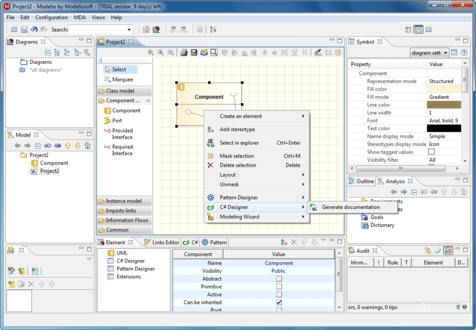Toggle the Active checkbox
This screenshot has width=476, height=330.
point(279,295)
